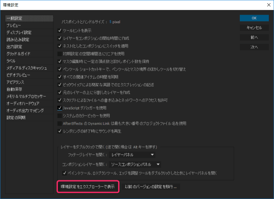
Task: Open メディア＆ディスクキャッシュ settings category
Action: click(26, 68)
